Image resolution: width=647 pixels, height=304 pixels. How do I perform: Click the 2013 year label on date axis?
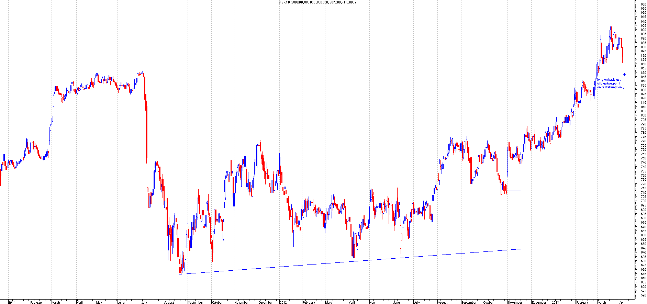click(x=555, y=302)
